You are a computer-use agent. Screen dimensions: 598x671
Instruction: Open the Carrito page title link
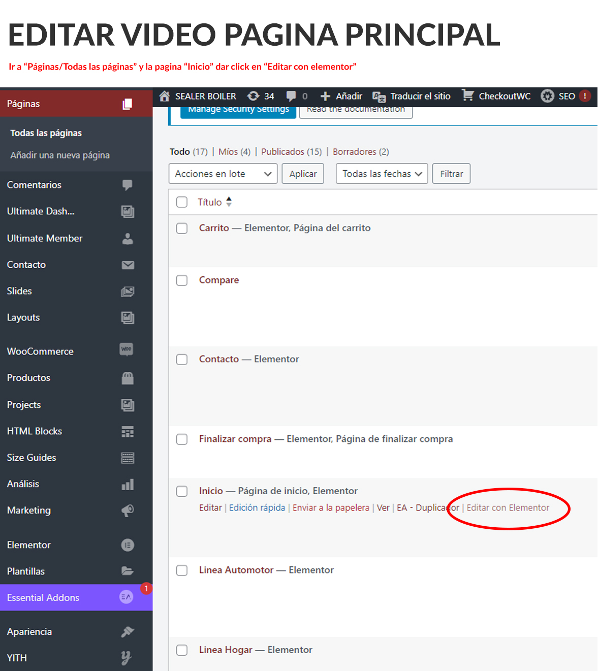tap(214, 228)
